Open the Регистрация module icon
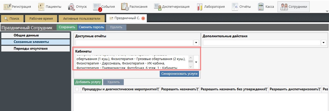This screenshot has height=111, width=329. click(7, 6)
